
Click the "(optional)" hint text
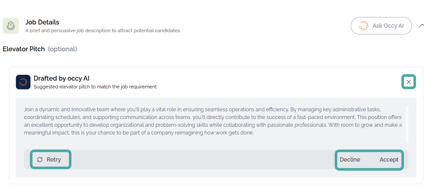point(62,49)
